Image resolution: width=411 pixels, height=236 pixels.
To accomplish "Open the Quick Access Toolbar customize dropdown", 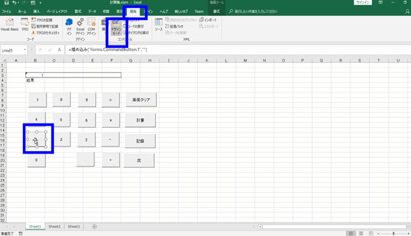I will 40,2.
